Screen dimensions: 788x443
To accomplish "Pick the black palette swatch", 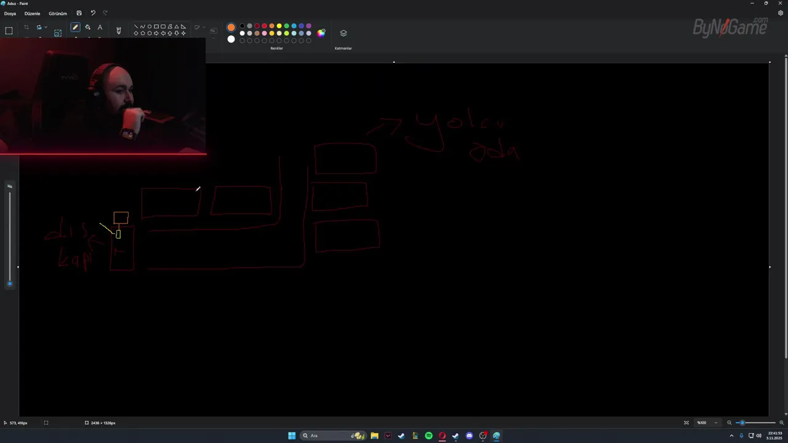I will [x=242, y=26].
